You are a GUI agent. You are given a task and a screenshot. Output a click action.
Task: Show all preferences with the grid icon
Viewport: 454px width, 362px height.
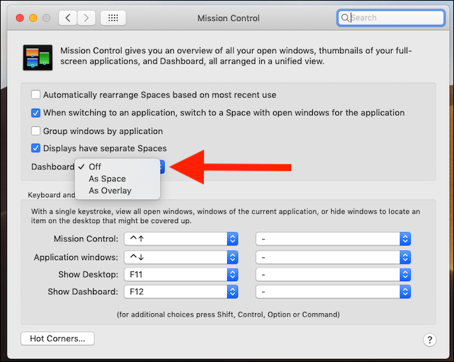point(113,18)
